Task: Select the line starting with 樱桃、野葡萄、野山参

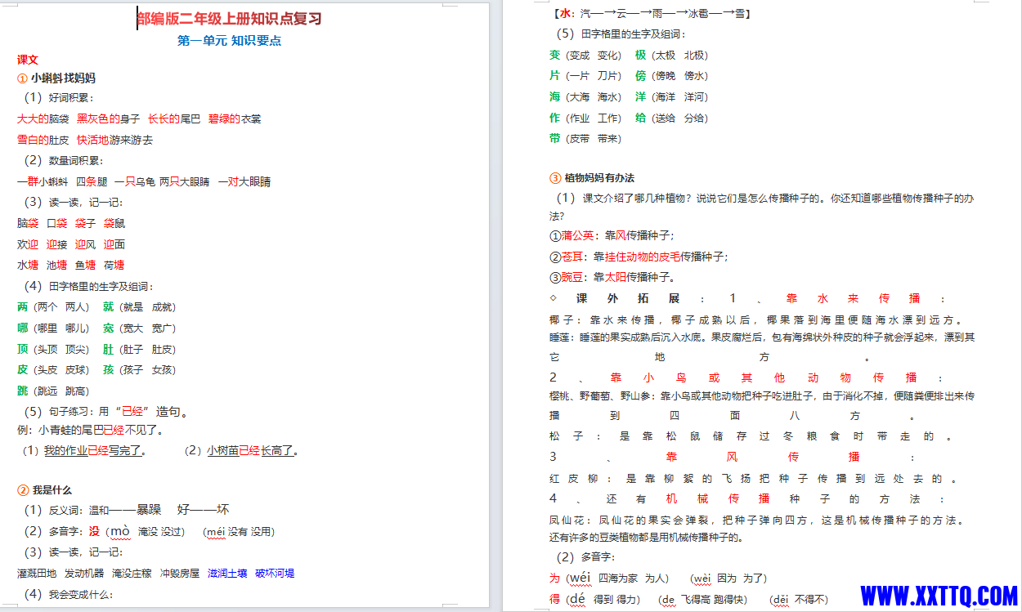Action: click(x=762, y=396)
